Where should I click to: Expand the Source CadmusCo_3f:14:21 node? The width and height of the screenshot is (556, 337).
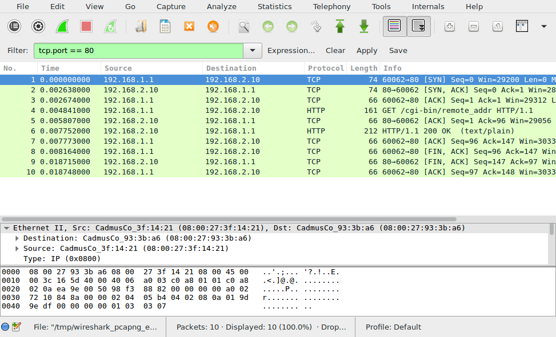17,249
